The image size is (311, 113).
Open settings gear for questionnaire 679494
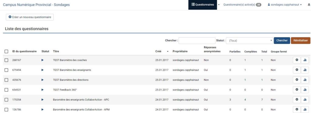point(297,70)
